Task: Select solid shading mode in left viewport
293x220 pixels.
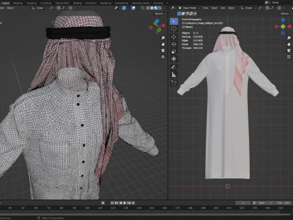Action: tap(152, 8)
